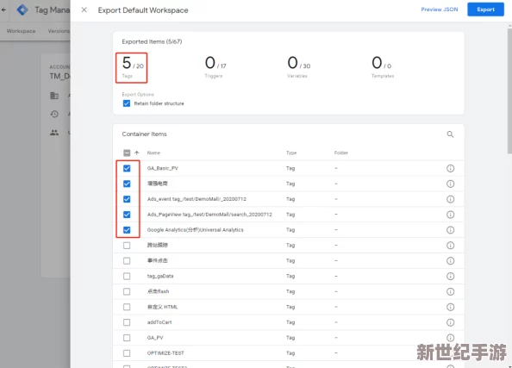The image size is (512, 368).
Task: Switch to the Versions tab
Action: (x=59, y=31)
